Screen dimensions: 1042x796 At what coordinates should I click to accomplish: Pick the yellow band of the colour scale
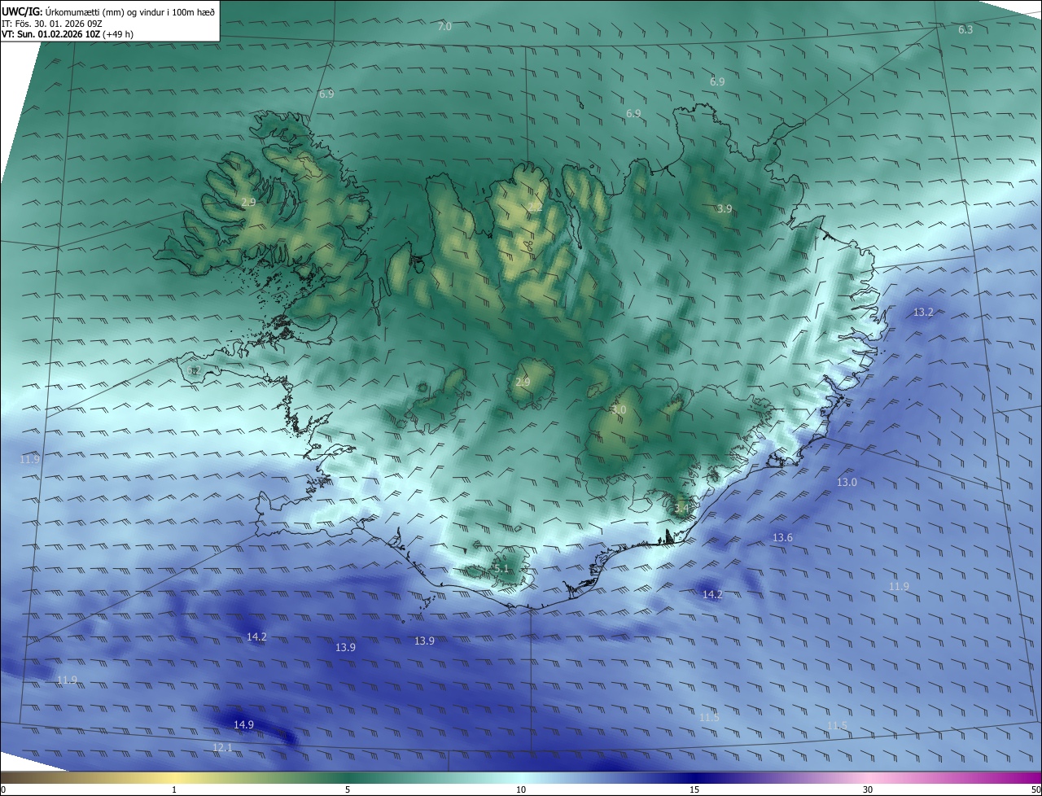tap(175, 777)
